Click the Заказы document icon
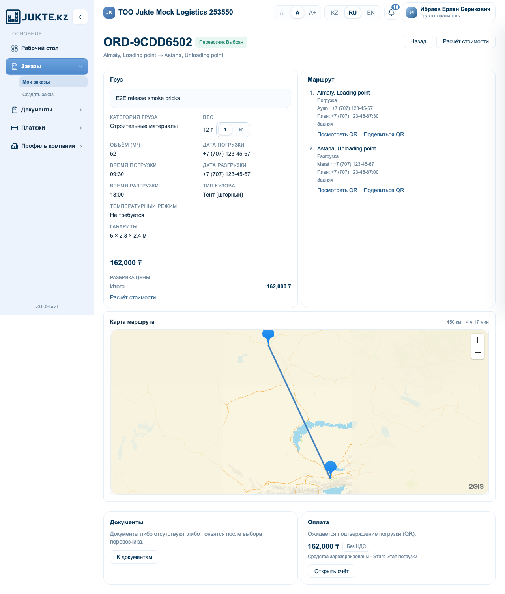This screenshot has height=594, width=505. click(x=15, y=66)
